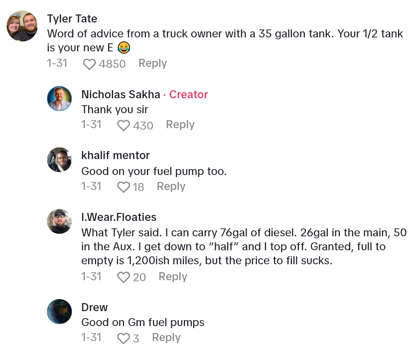This screenshot has height=354, width=410.
Task: Visit the Tyler Tate username link
Action: tap(72, 19)
